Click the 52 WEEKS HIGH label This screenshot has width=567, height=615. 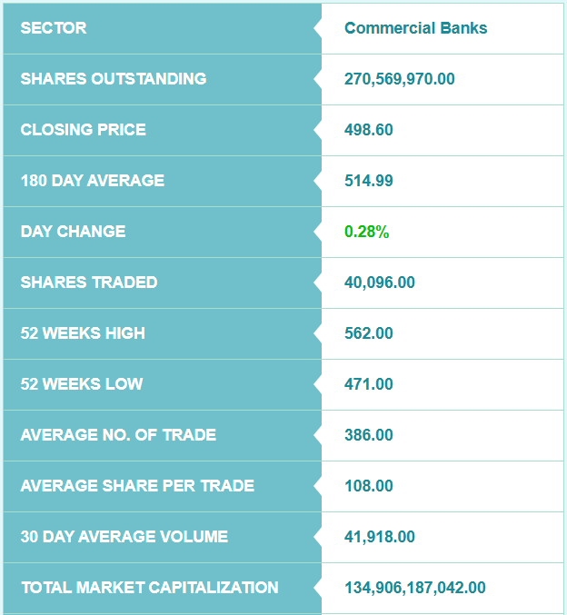point(83,333)
